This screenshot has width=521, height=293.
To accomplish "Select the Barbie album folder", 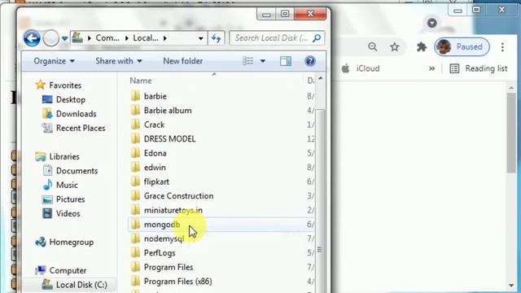I will click(x=168, y=111).
